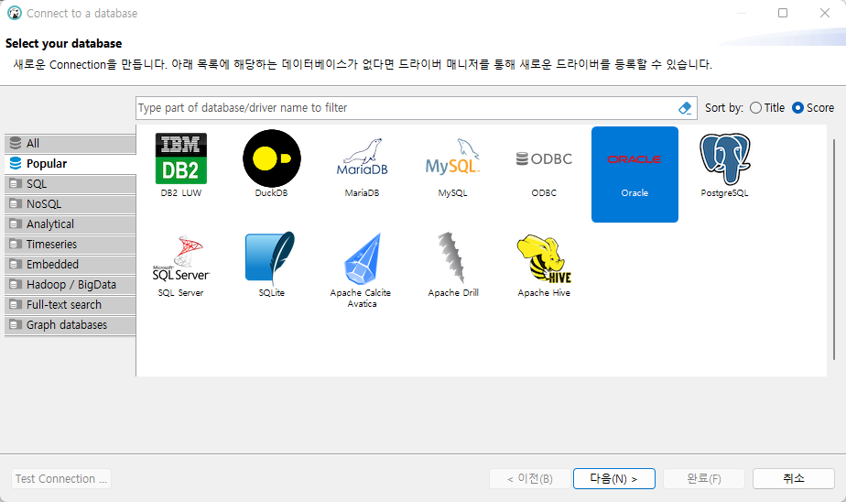Click the 취소 cancel button

(x=794, y=479)
